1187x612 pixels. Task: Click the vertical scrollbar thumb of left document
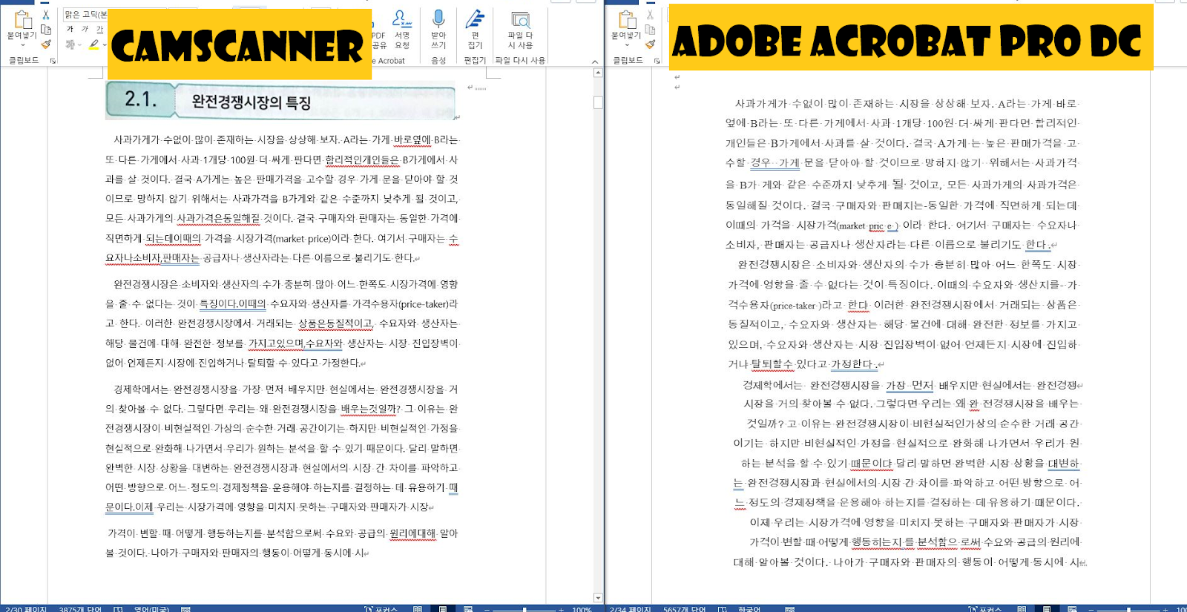point(598,102)
